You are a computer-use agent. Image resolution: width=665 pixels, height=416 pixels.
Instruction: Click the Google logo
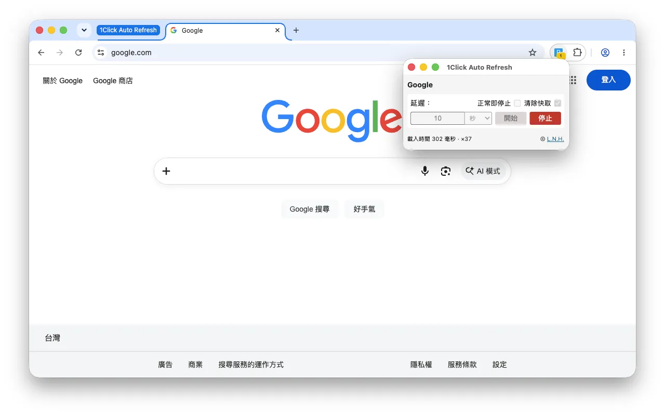[332, 120]
